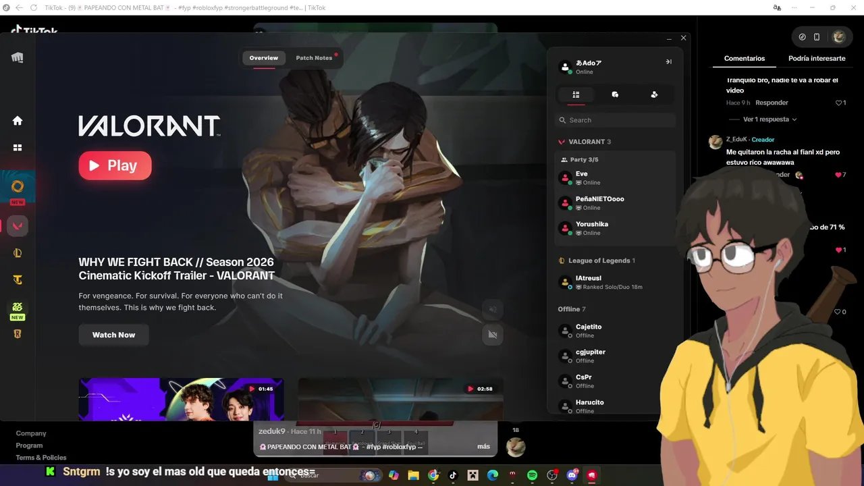The height and width of the screenshot is (486, 864).
Task: Like Z_EduK's comment with 7 hearts
Action: pos(839,175)
